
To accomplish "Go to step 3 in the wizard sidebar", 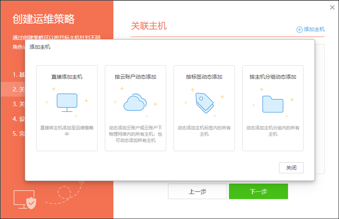I will 19,104.
